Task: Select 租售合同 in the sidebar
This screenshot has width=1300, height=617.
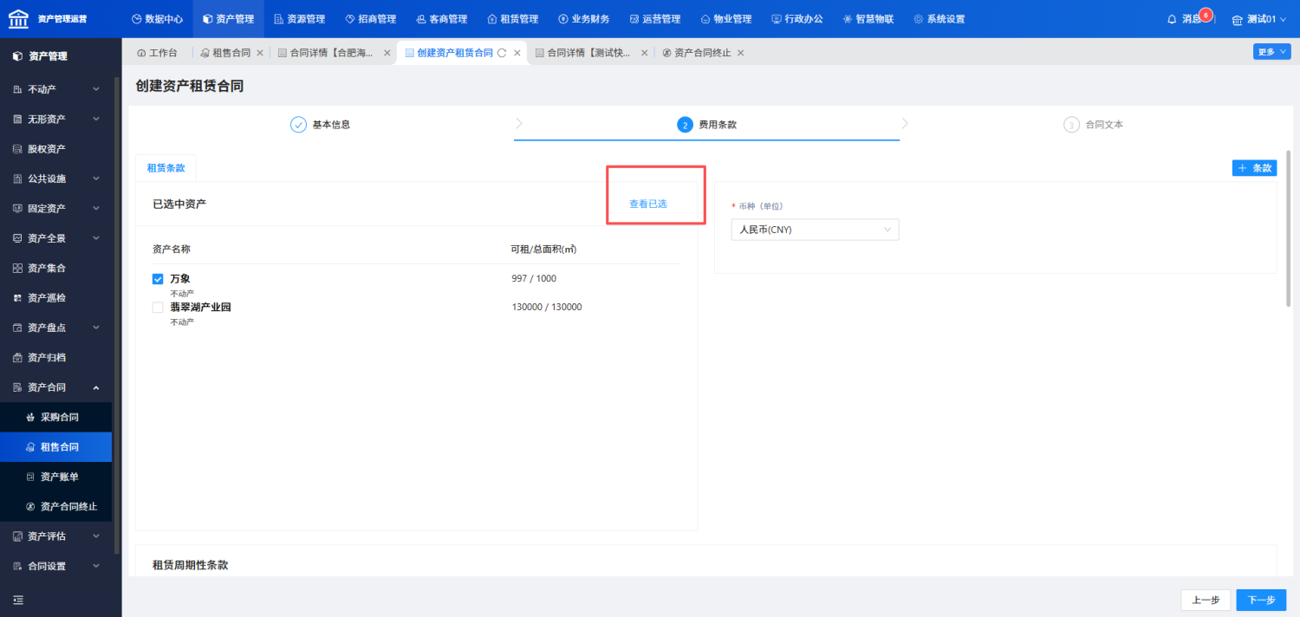Action: click(56, 447)
